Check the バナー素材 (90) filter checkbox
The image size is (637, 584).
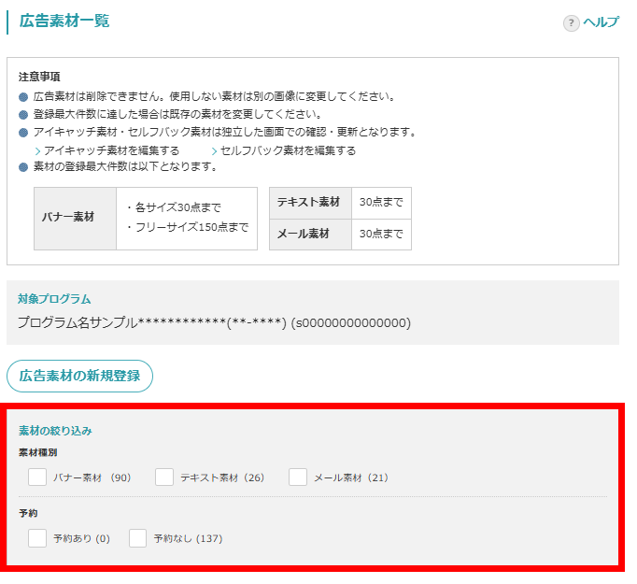click(x=37, y=477)
